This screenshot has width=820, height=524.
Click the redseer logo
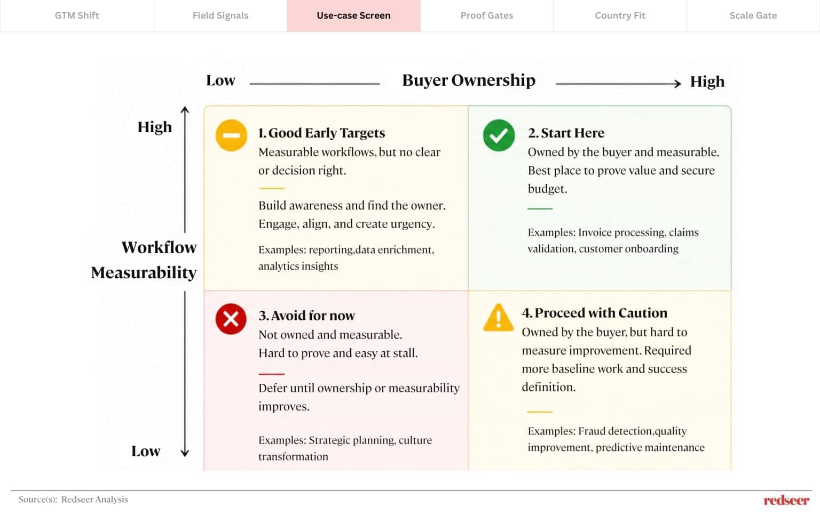(786, 500)
